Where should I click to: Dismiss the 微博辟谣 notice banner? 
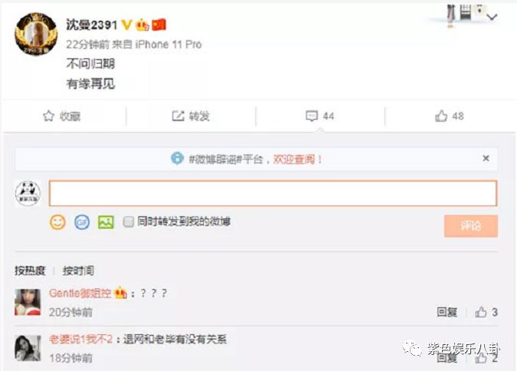[486, 159]
